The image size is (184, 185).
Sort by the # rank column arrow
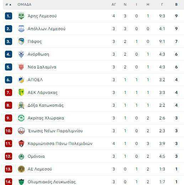10,5
